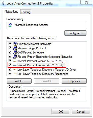This screenshot has width=93, height=118.
Task: Open Properties for the selected item
Action: (74, 81)
